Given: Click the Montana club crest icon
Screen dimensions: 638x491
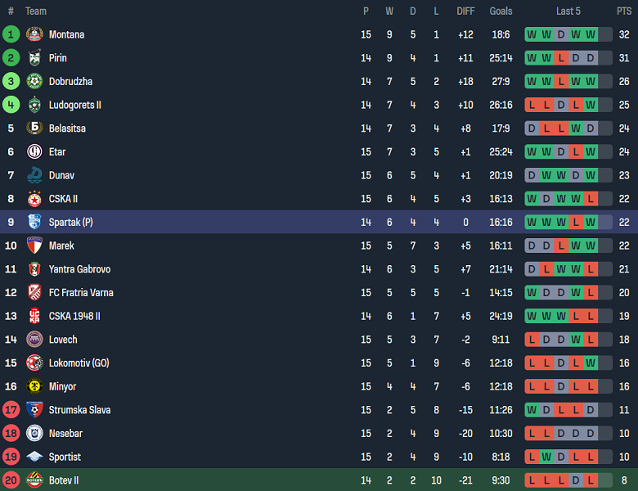Looking at the screenshot, I should pyautogui.click(x=34, y=34).
